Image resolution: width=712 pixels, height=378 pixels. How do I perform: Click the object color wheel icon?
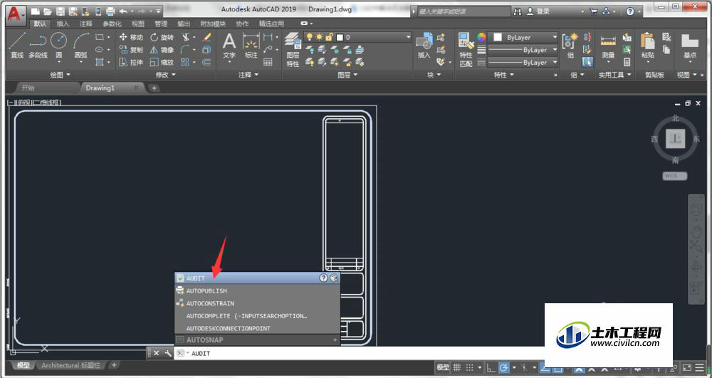(x=481, y=37)
